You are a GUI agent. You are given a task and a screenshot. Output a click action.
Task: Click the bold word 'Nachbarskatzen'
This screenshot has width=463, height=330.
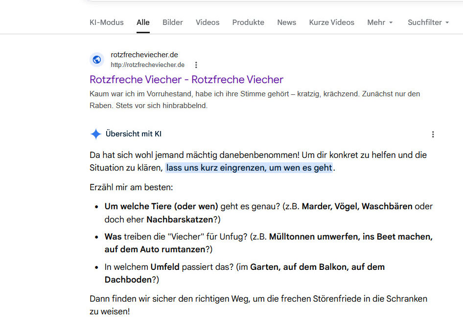pos(180,220)
